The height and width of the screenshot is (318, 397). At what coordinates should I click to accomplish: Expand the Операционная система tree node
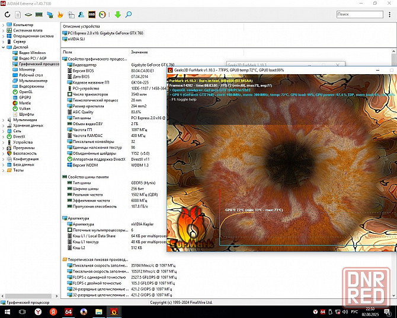coord(4,36)
